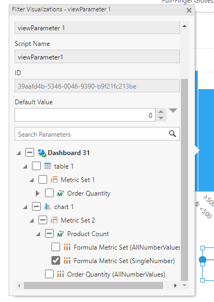This screenshot has height=302, width=214.
Task: Click the horizontal scrollbar right arrow
Action: 175,285
